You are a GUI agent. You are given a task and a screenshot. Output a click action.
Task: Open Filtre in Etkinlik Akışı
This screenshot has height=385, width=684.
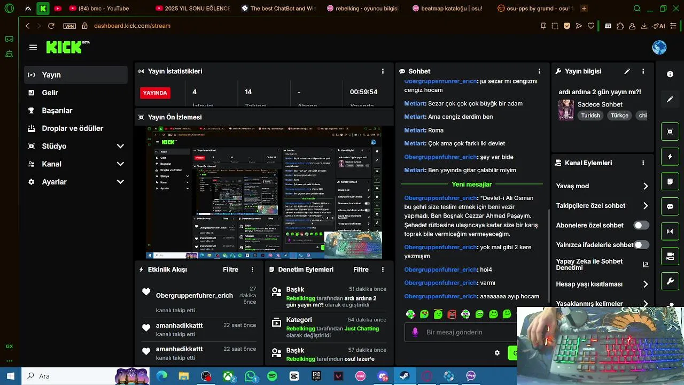pyautogui.click(x=230, y=269)
